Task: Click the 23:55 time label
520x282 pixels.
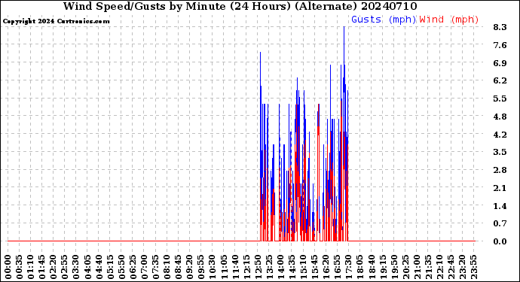Action: coord(473,267)
